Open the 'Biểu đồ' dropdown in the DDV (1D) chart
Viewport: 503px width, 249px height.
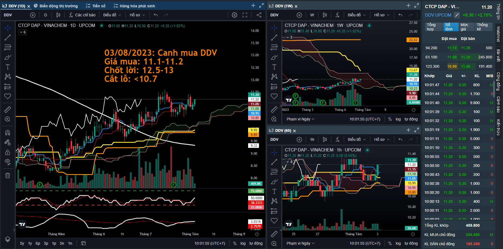pyautogui.click(x=112, y=15)
